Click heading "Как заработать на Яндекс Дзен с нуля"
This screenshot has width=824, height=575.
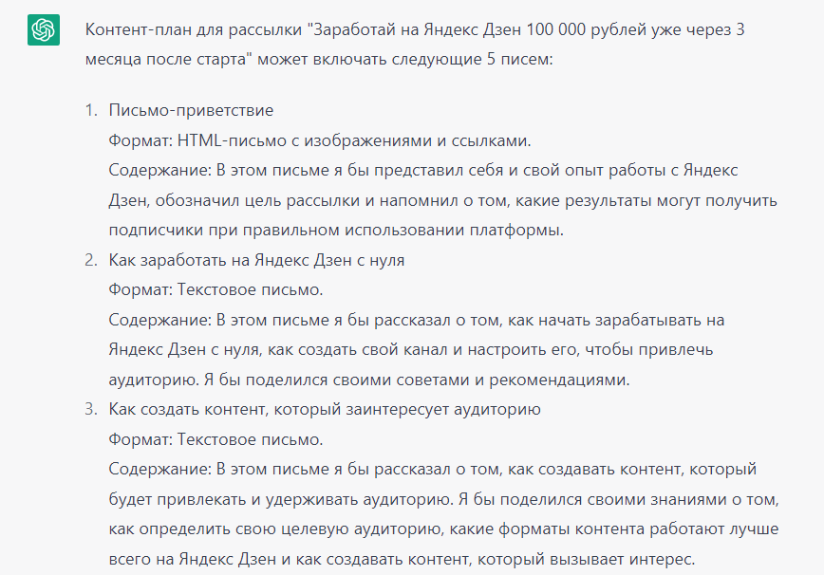(x=256, y=260)
